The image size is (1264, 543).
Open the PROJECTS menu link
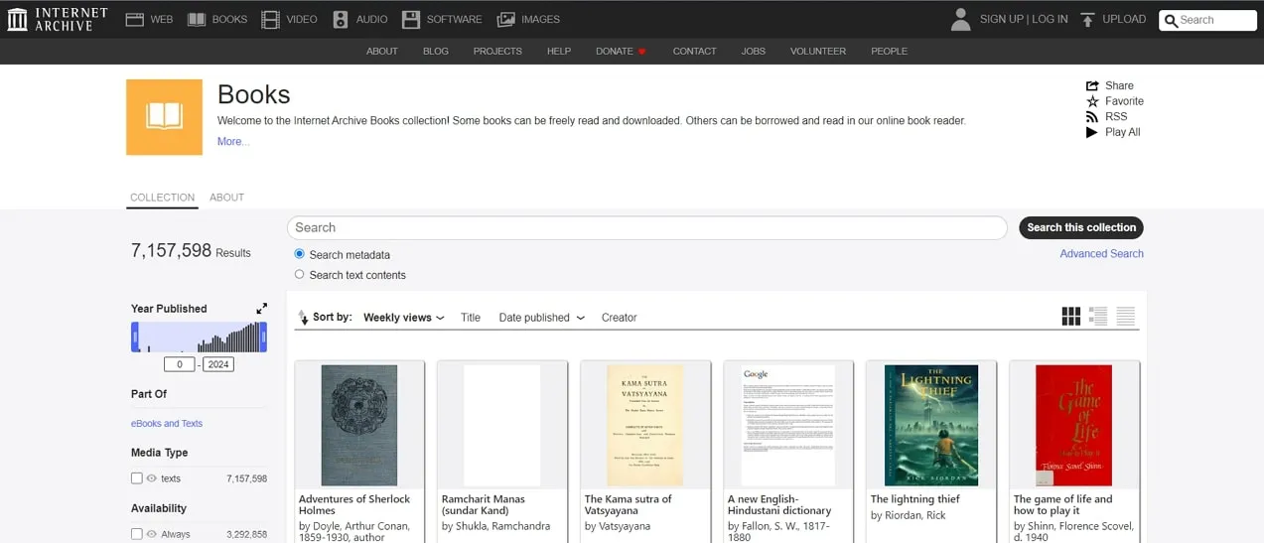point(497,52)
